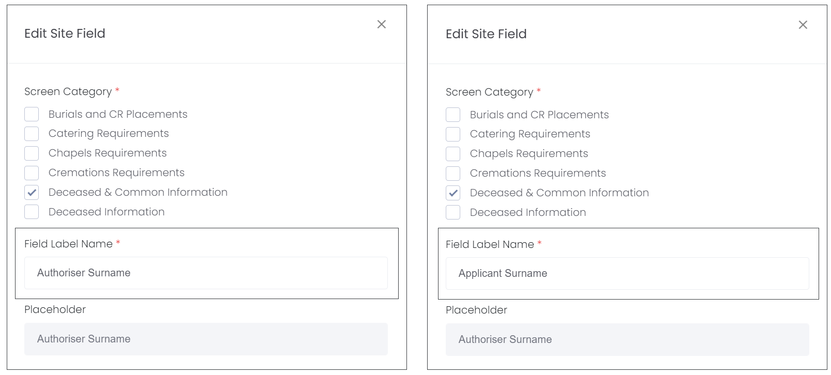Close the left Edit Site Field dialog

[382, 24]
